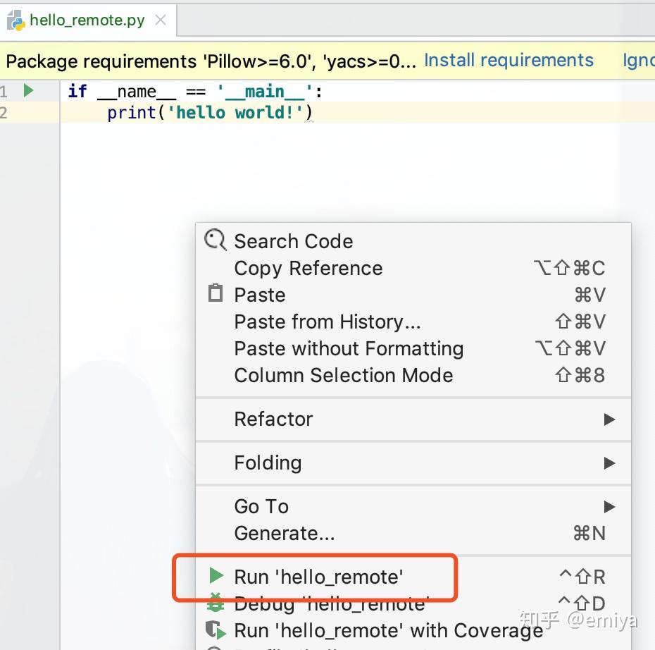This screenshot has height=650, width=655.
Task: Click the Search Code magnifier icon
Action: click(x=215, y=240)
